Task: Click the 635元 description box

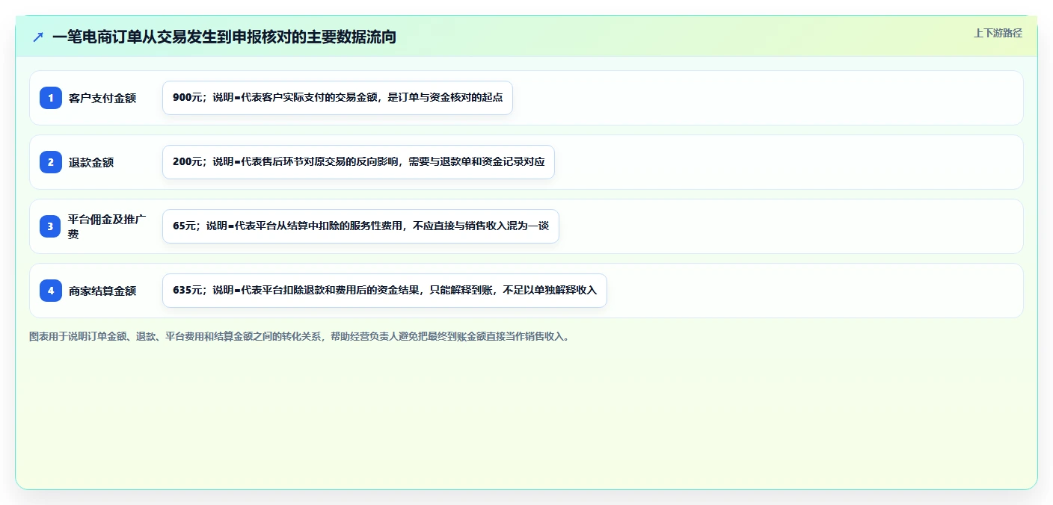Action: pos(384,291)
